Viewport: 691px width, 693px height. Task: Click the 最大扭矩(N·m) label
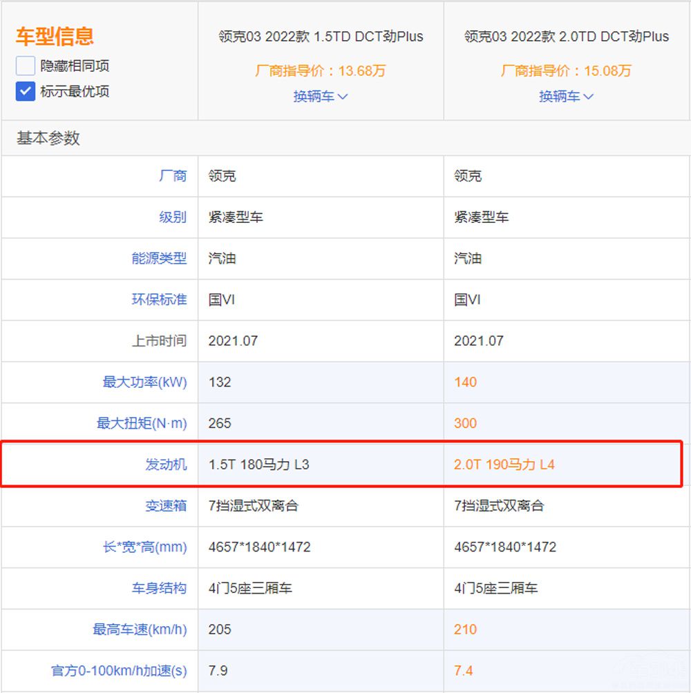pos(142,423)
